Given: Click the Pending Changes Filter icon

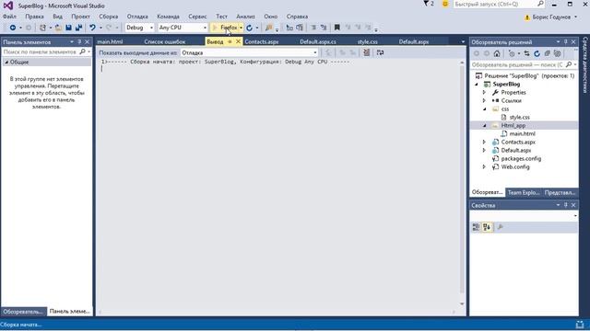Looking at the screenshot, I should 512,53.
